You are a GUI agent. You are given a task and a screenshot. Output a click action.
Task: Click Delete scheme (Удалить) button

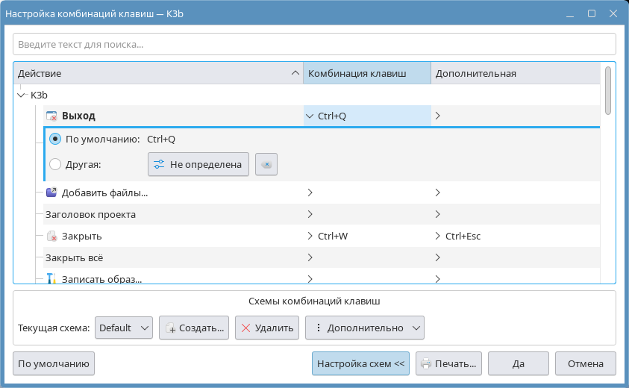267,328
